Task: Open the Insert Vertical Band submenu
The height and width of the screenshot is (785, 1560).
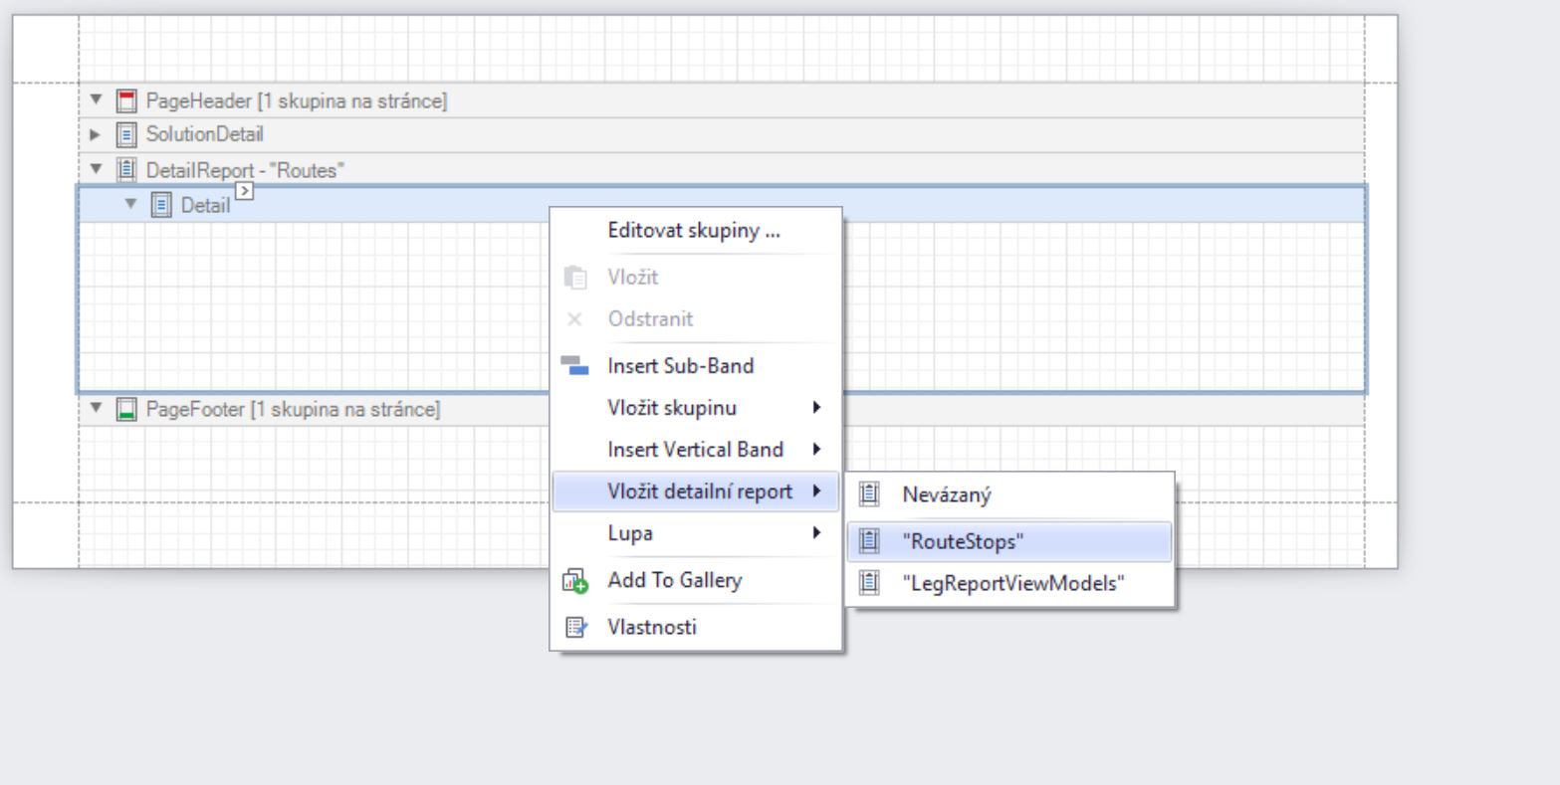Action: click(x=697, y=450)
